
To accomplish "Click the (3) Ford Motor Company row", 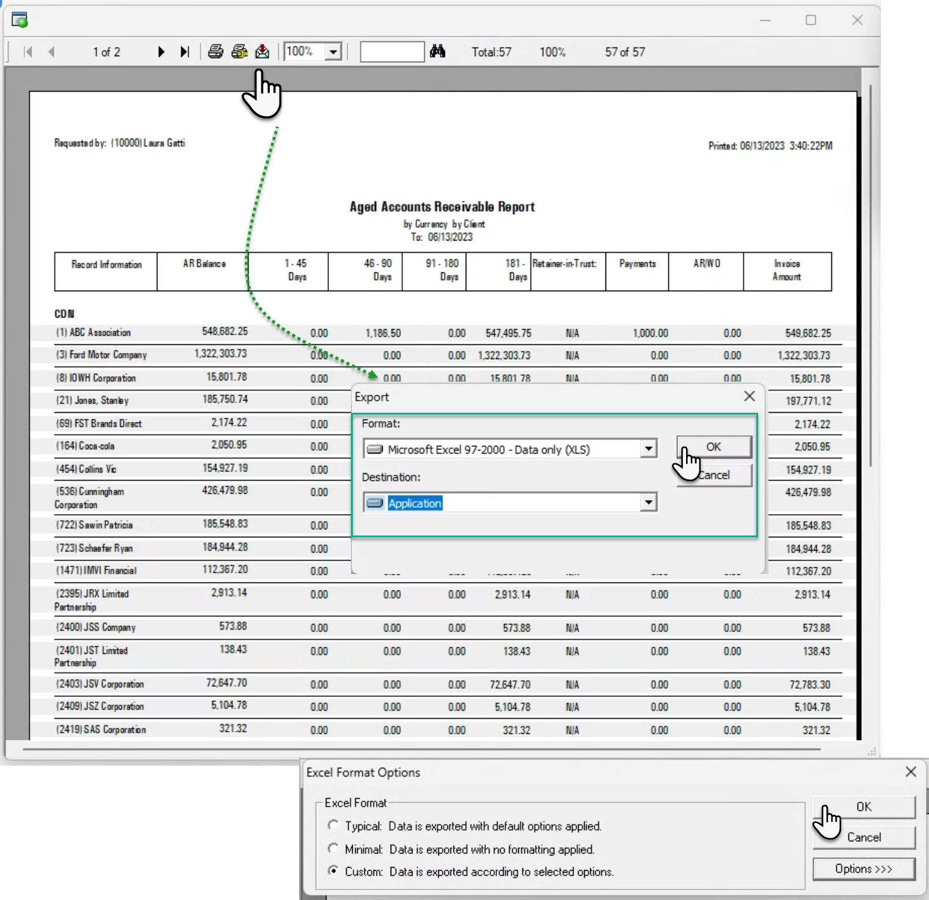I will coord(448,355).
